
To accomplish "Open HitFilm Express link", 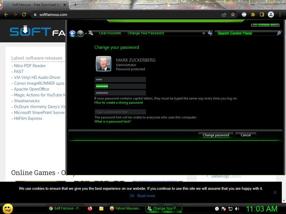I will 28,118.
